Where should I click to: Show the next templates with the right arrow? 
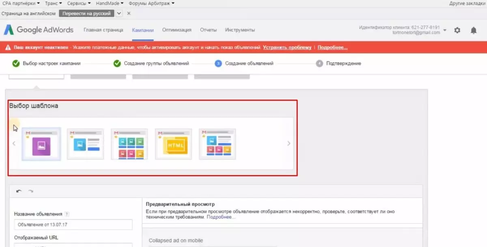click(x=289, y=143)
